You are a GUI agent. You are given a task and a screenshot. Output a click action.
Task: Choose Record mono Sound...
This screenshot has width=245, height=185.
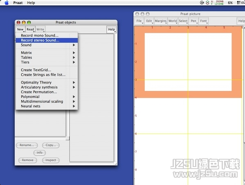point(47,35)
